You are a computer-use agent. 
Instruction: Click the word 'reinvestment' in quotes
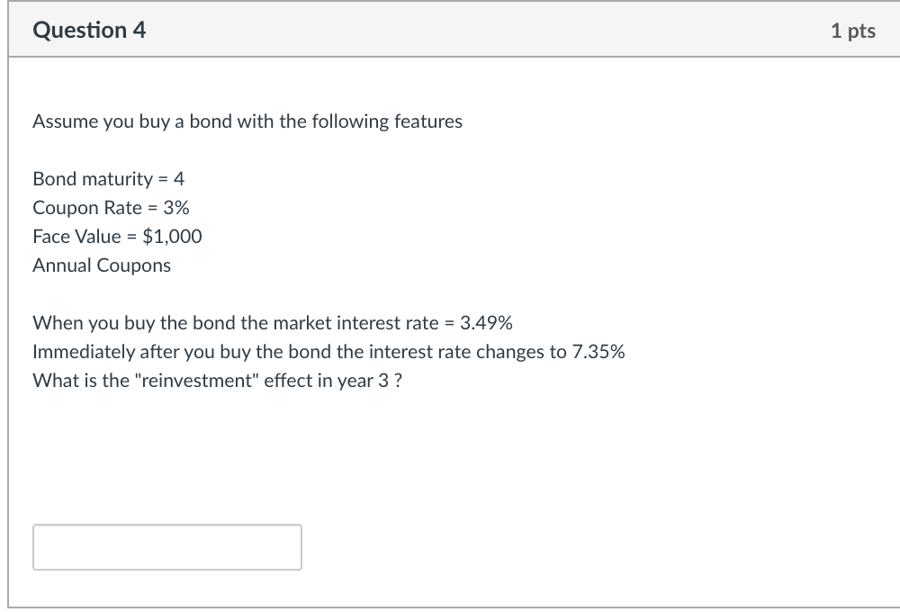[226, 380]
